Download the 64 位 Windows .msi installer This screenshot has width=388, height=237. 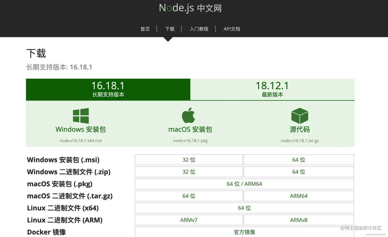click(x=299, y=160)
